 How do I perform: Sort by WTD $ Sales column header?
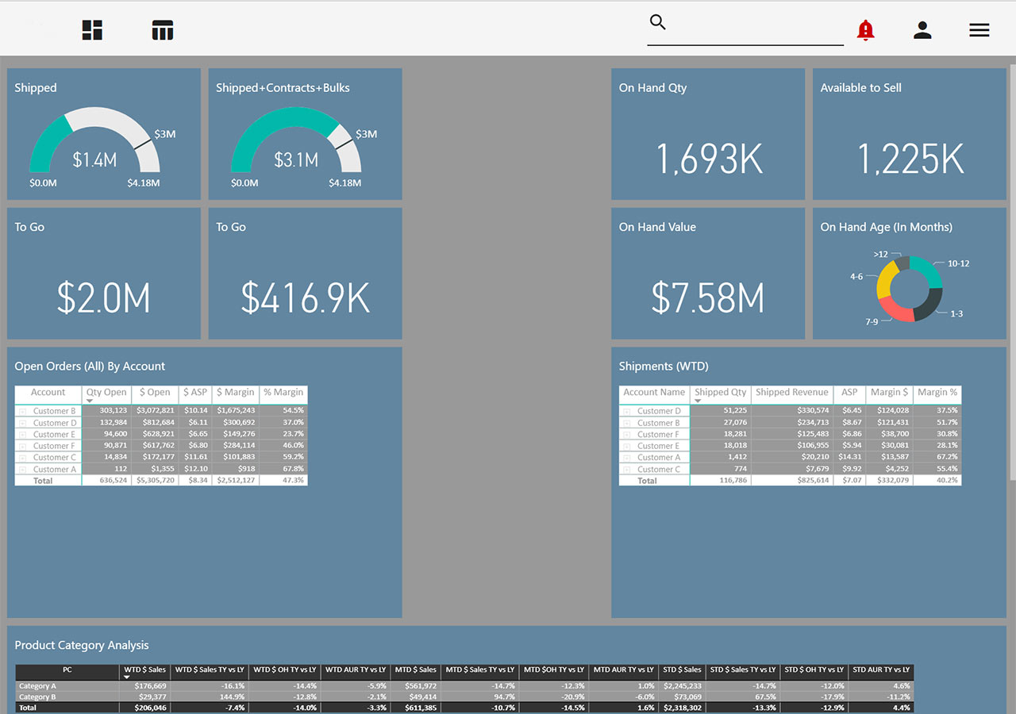tap(145, 670)
